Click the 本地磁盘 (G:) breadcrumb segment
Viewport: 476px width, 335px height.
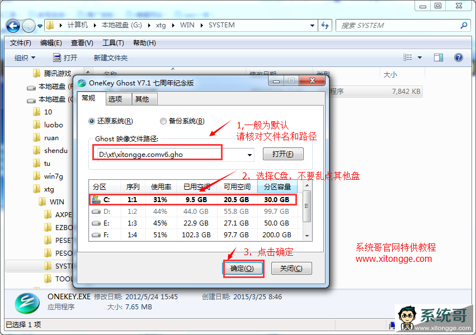tap(122, 25)
